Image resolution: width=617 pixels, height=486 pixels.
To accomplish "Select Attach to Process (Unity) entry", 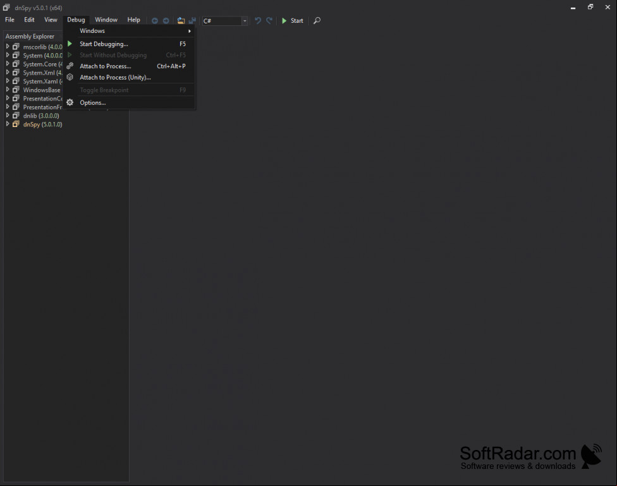I will click(130, 78).
